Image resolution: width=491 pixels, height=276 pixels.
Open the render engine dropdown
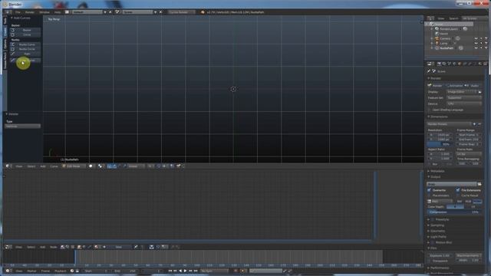tap(181, 12)
